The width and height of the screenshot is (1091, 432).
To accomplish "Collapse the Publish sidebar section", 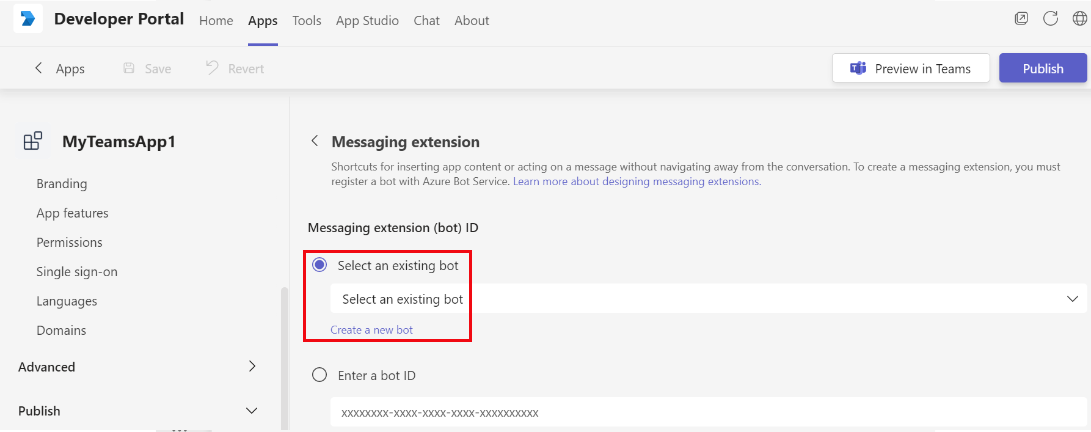I will point(252,411).
